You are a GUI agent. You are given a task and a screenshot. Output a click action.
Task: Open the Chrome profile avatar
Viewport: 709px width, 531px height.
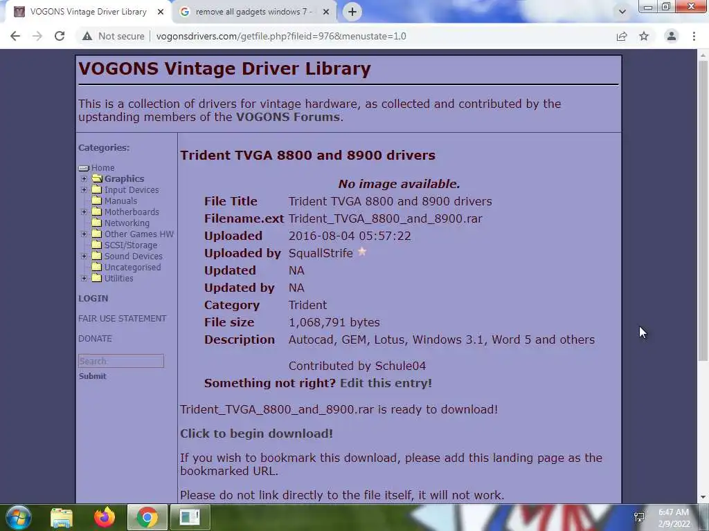[x=672, y=36]
